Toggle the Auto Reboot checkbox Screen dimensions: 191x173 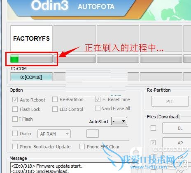coord(15,100)
